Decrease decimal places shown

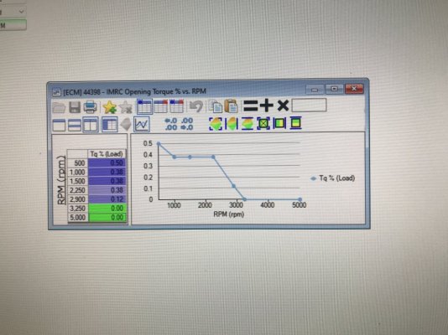(x=187, y=124)
